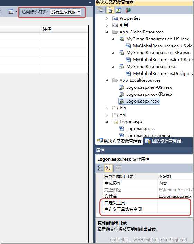Click the 内容 build action value
The height and width of the screenshot is (244, 194).
175,183
